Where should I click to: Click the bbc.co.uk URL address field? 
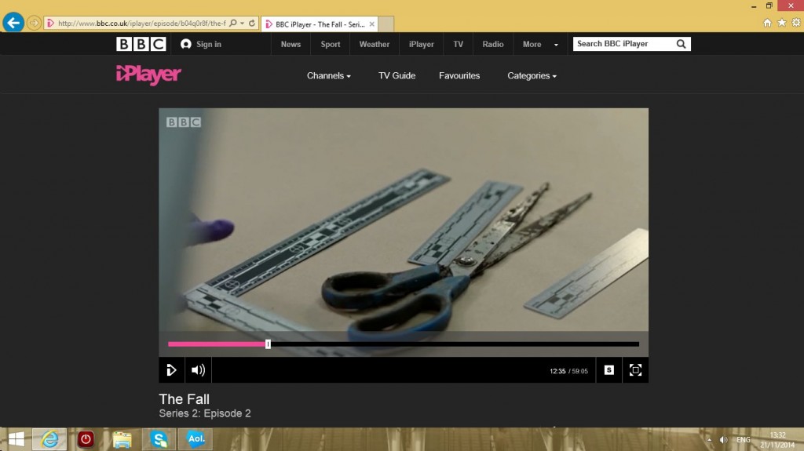click(141, 23)
